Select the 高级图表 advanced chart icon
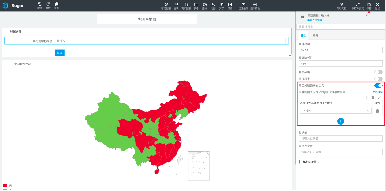 [186, 5]
